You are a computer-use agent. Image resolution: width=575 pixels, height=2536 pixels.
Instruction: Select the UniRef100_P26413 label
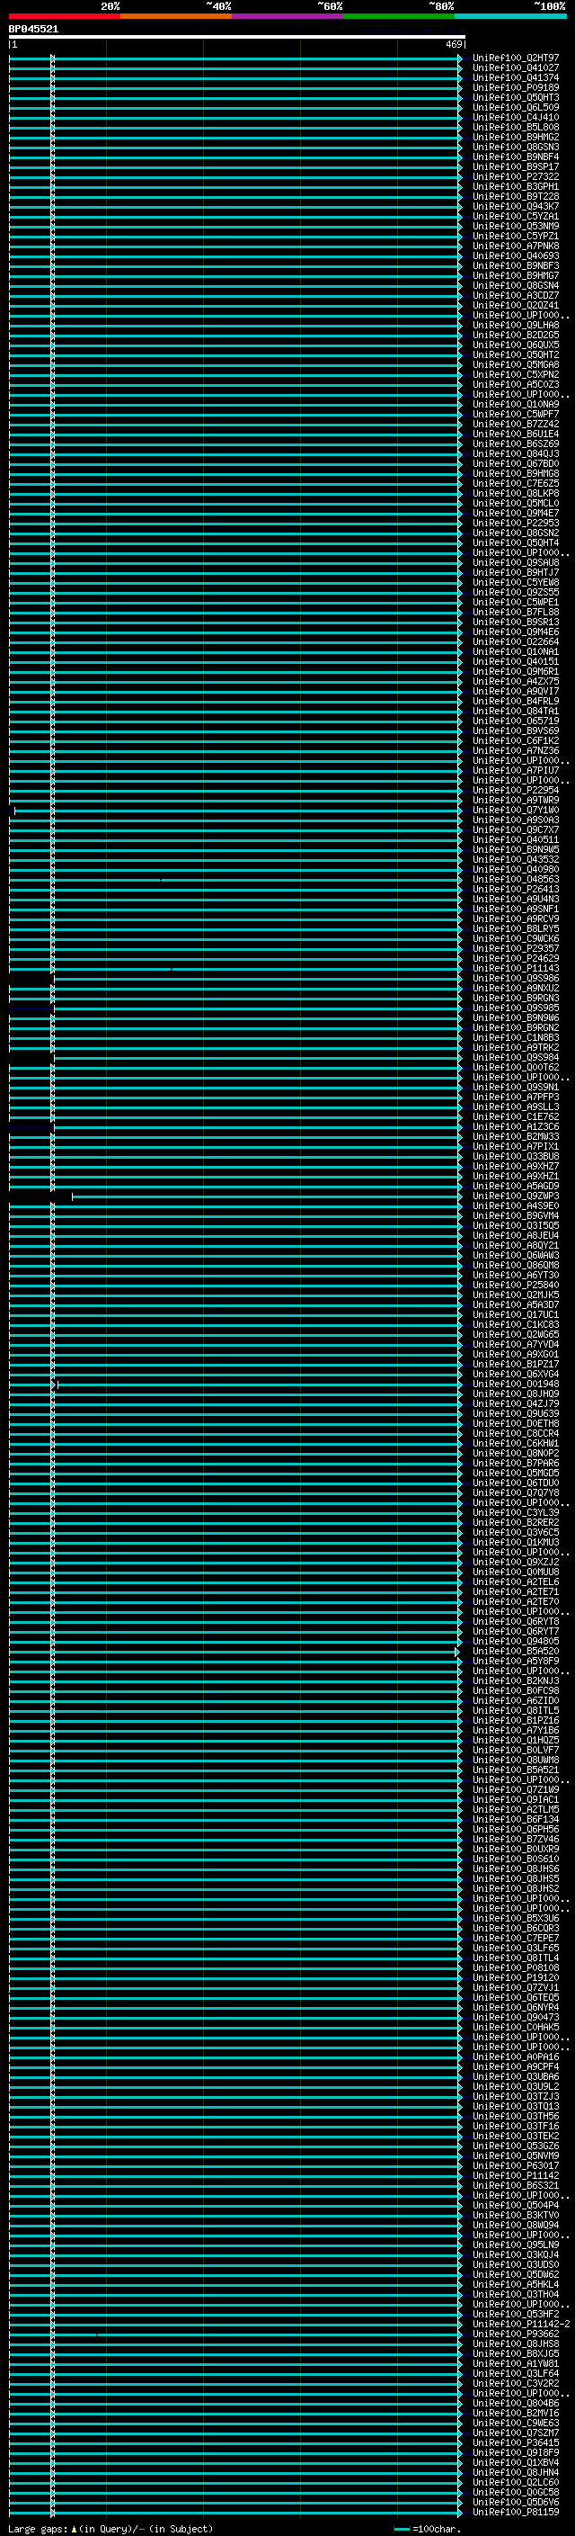[515, 889]
